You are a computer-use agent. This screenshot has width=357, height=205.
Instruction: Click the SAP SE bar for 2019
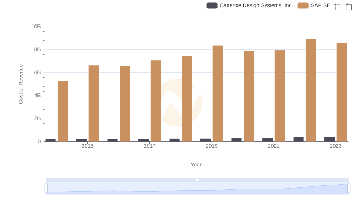pos(218,94)
